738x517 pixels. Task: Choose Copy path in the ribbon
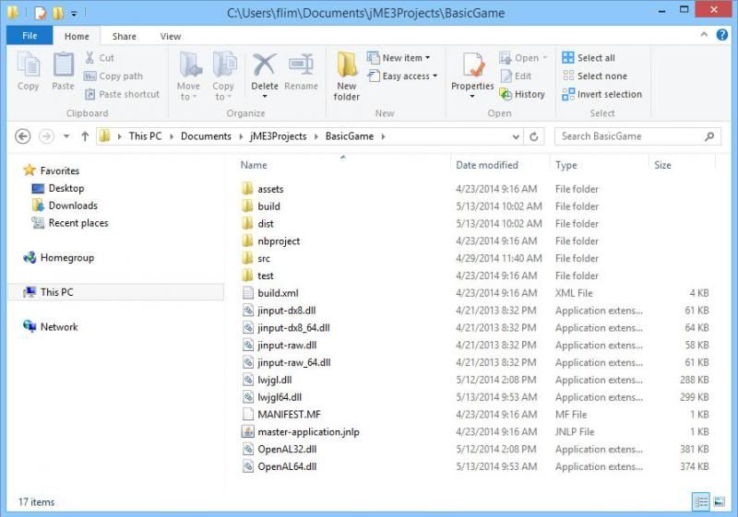click(x=113, y=76)
